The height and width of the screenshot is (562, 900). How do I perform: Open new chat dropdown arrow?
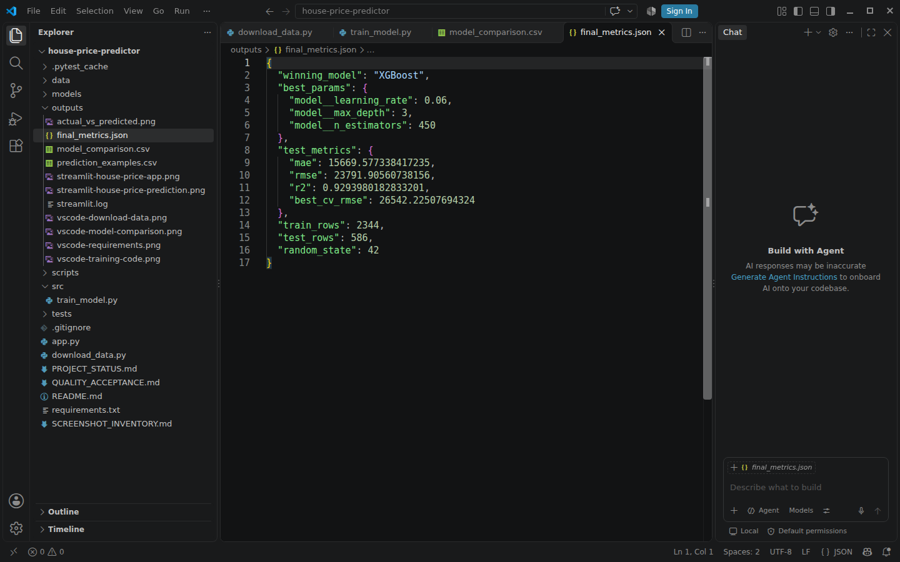pyautogui.click(x=818, y=32)
